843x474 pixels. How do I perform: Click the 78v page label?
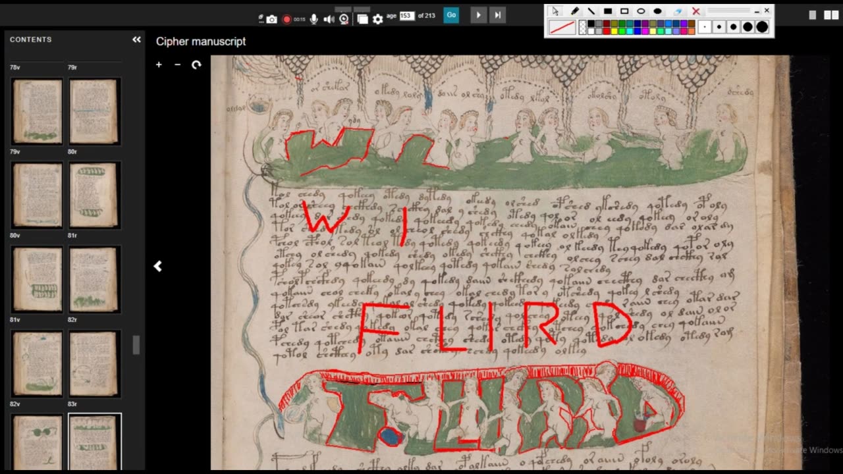pos(14,67)
